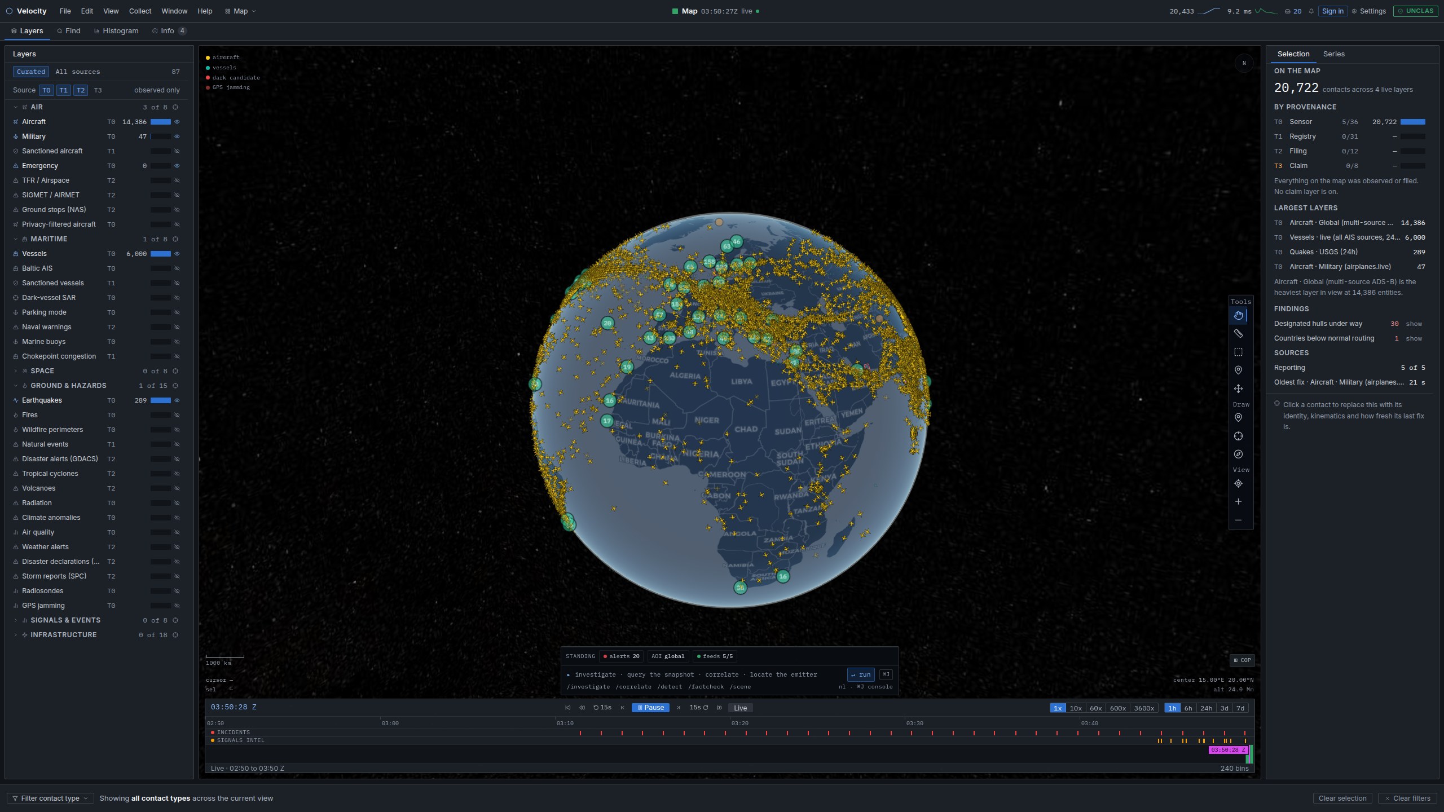The image size is (1444, 812).
Task: Show the Fires layer
Action: pyautogui.click(x=177, y=415)
